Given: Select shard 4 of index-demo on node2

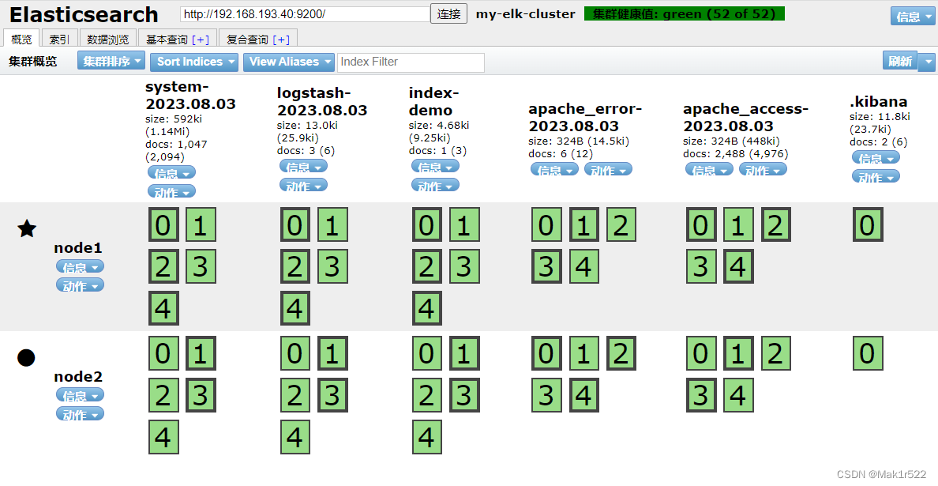Looking at the screenshot, I should click(426, 437).
